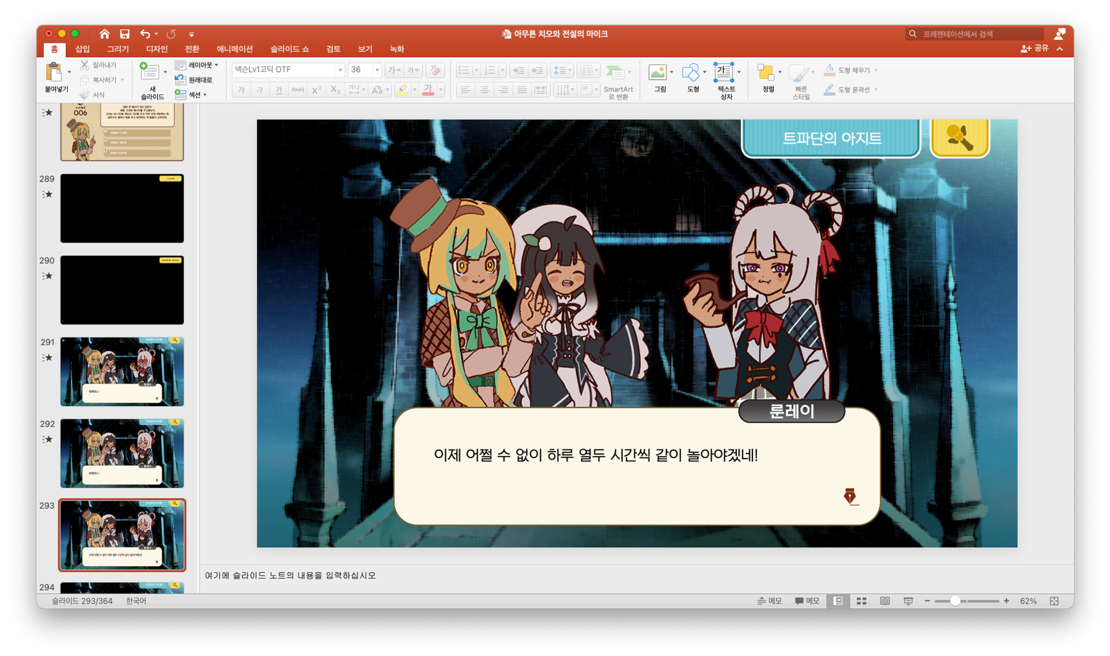Open the 도형 shapes gallery
Viewport: 1110px width, 656px height.
690,73
